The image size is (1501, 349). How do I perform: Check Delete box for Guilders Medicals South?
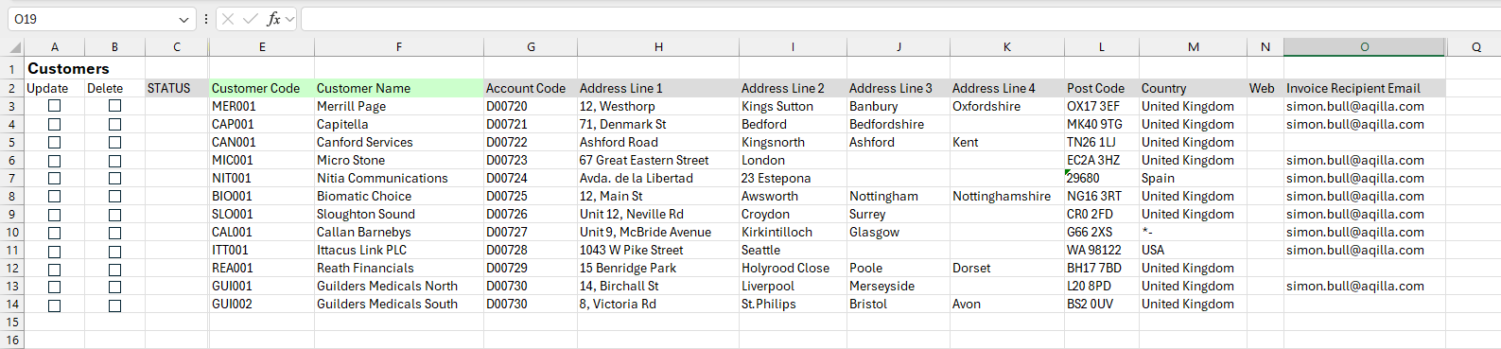[114, 305]
